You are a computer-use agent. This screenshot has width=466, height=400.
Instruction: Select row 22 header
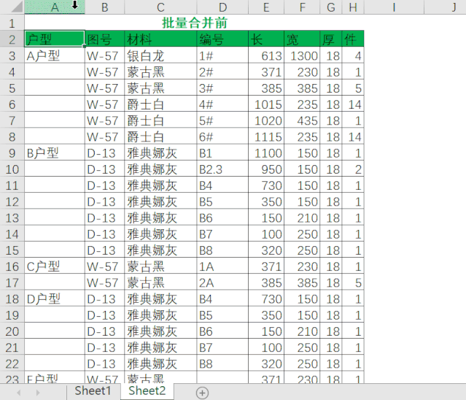(x=12, y=364)
